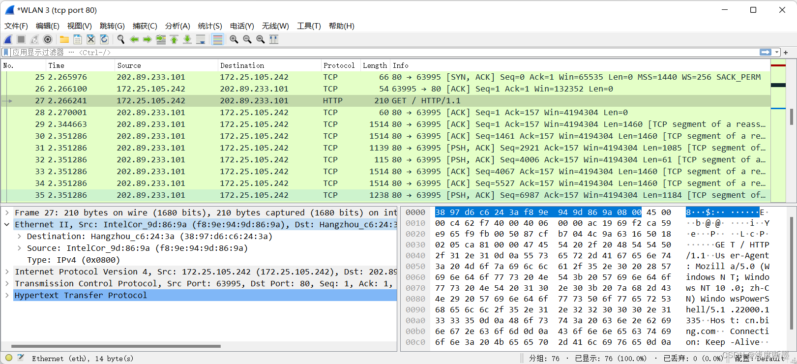The height and width of the screenshot is (364, 797).
Task: Sort by the Source column header
Action: pyautogui.click(x=166, y=65)
